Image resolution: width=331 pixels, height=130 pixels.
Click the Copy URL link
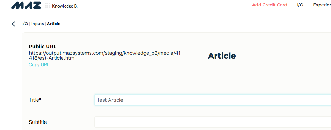click(x=39, y=65)
